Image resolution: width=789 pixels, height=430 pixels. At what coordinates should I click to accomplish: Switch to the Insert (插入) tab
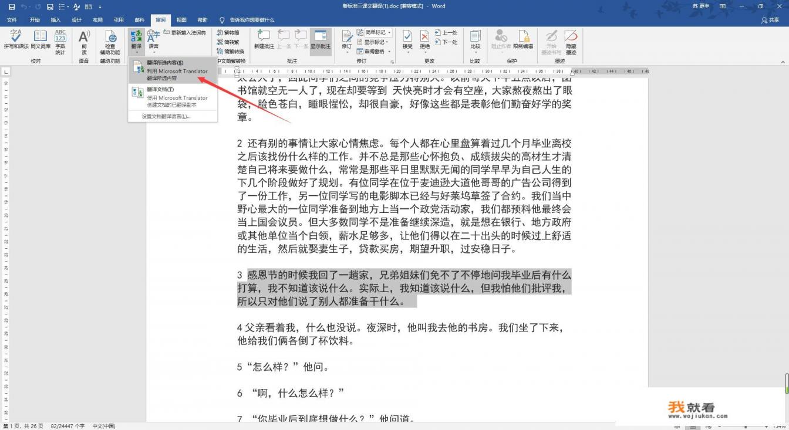click(x=56, y=20)
